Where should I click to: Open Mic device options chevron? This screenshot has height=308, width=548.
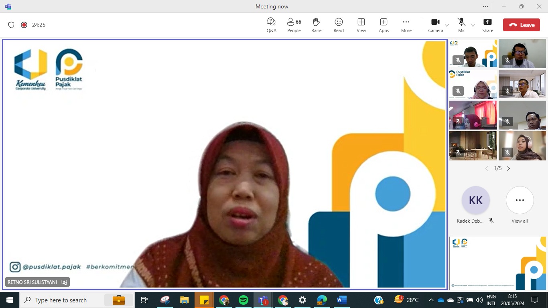[x=472, y=25]
